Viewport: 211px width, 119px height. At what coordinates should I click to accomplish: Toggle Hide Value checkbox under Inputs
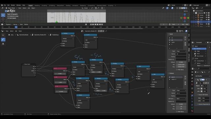[177, 70]
